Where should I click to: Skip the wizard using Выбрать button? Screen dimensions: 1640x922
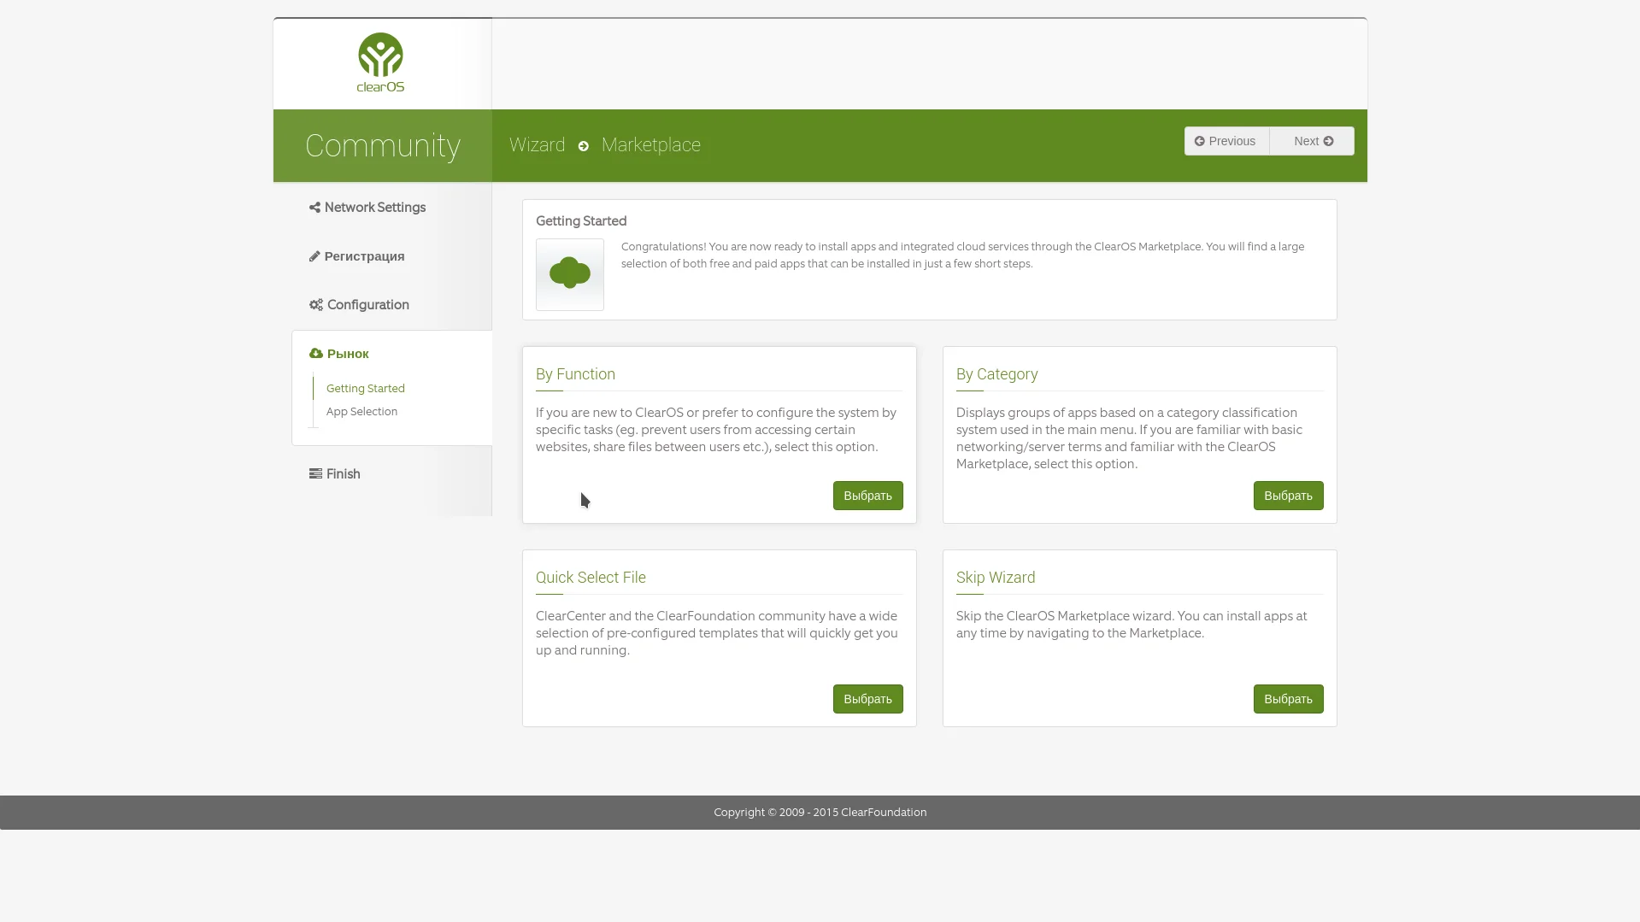pyautogui.click(x=1288, y=699)
